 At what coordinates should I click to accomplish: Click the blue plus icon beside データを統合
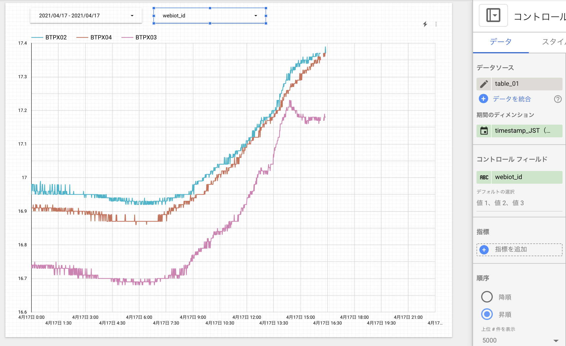pyautogui.click(x=483, y=99)
